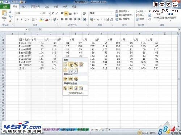
Task: Click the Decrease Decimal icon
Action: 111,19
